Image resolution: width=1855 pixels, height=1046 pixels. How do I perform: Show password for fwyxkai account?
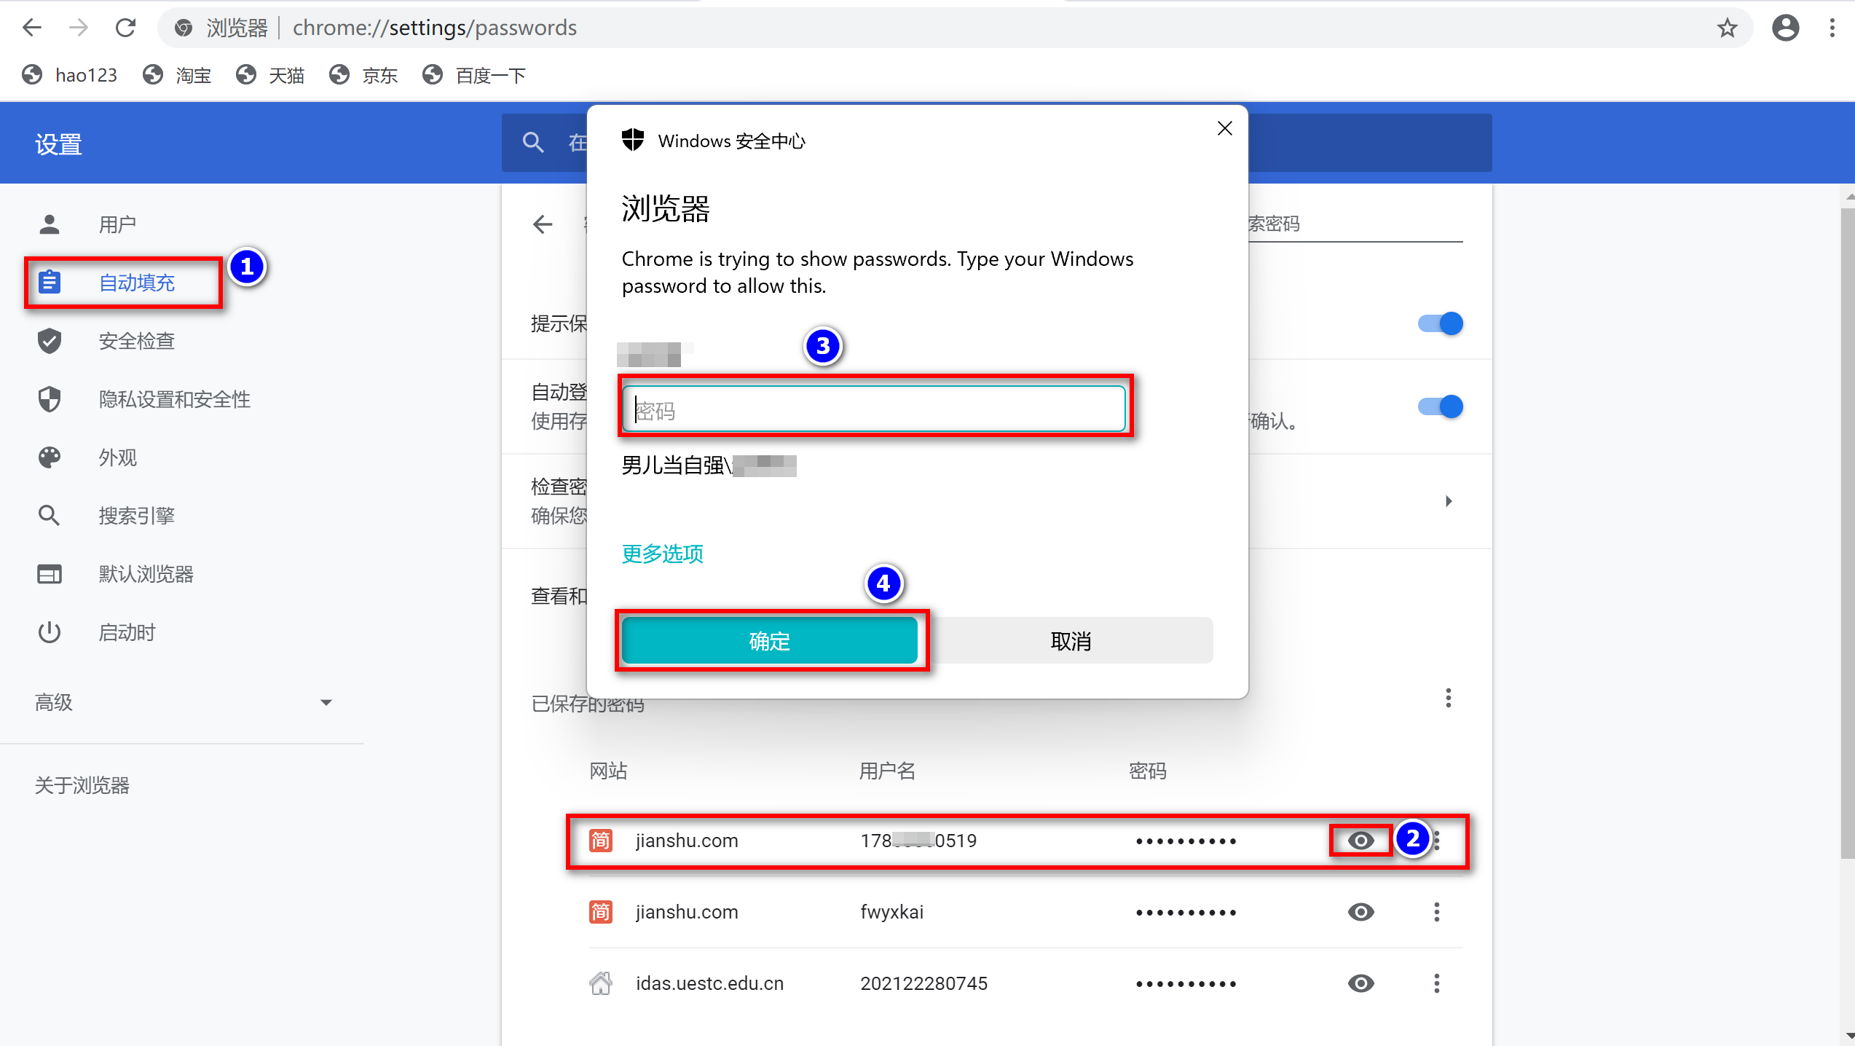pyautogui.click(x=1360, y=912)
